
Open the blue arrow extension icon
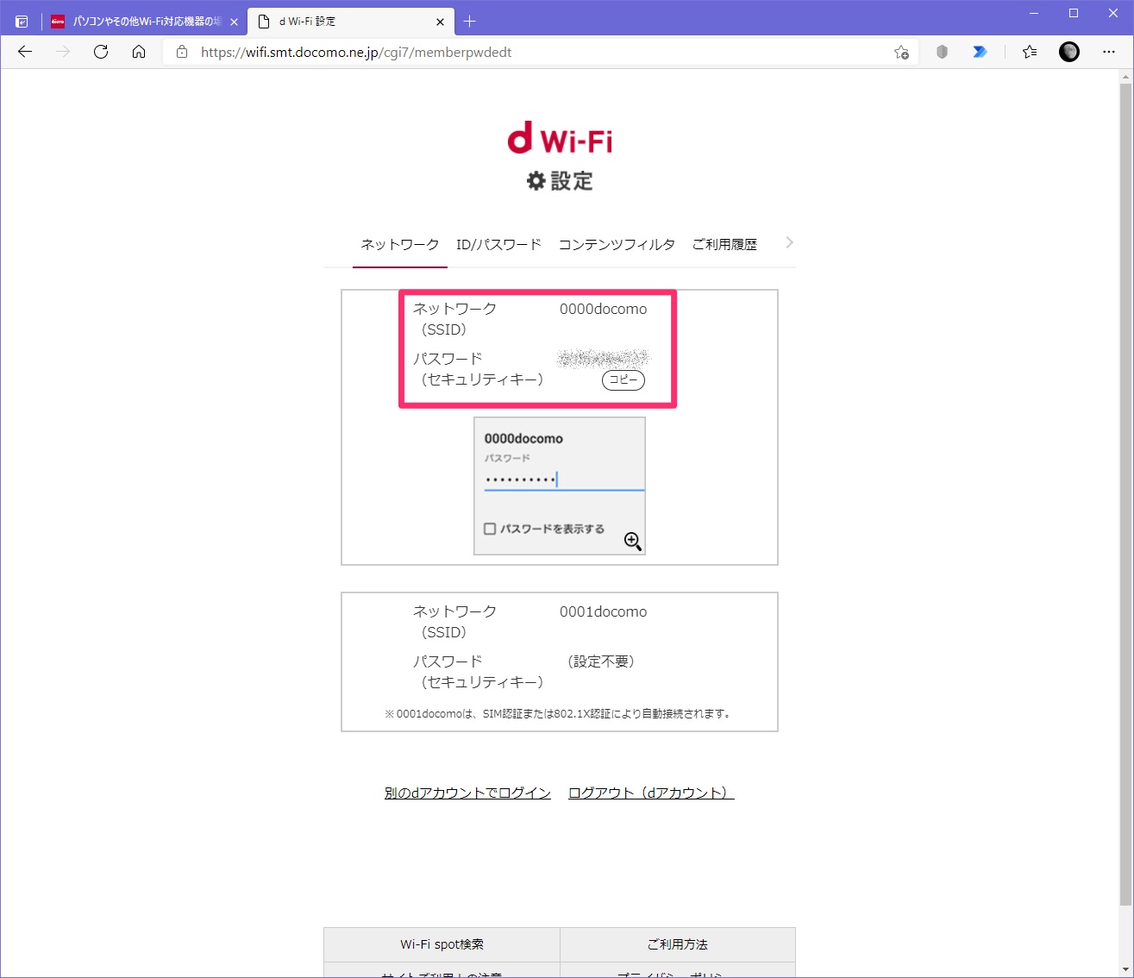point(980,52)
